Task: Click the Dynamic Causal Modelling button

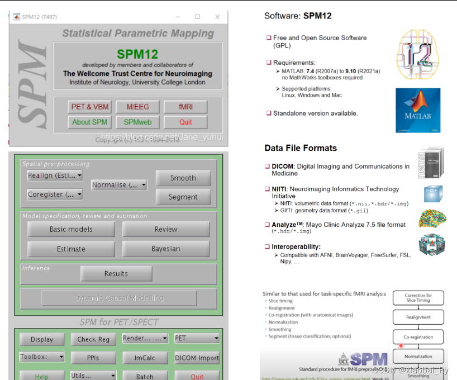Action: [119, 298]
